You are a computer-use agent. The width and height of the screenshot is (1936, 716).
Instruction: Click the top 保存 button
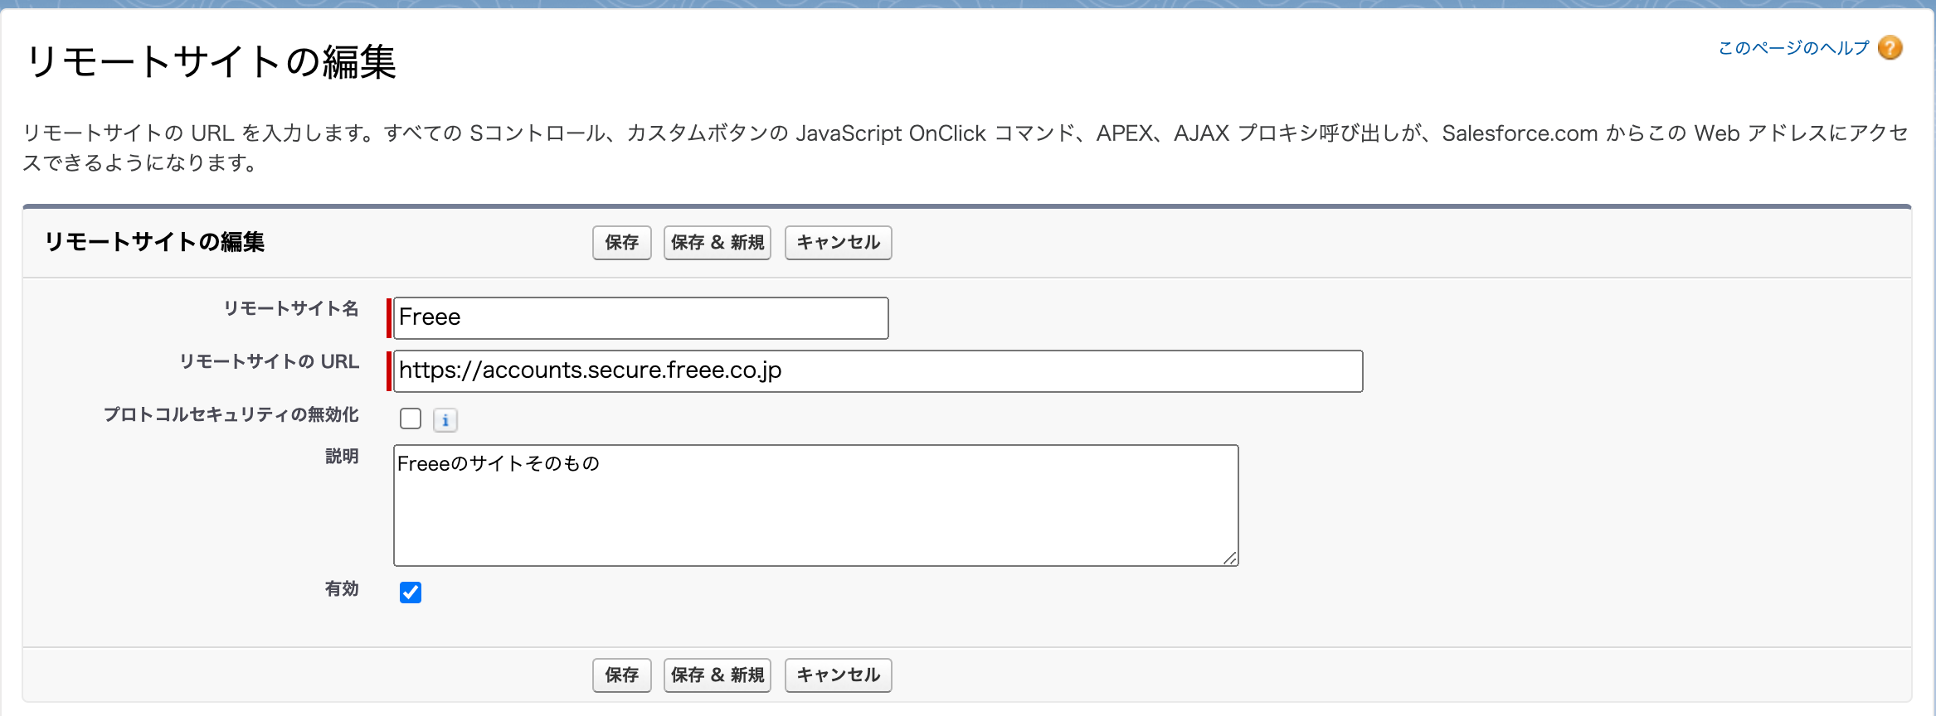[x=622, y=243]
